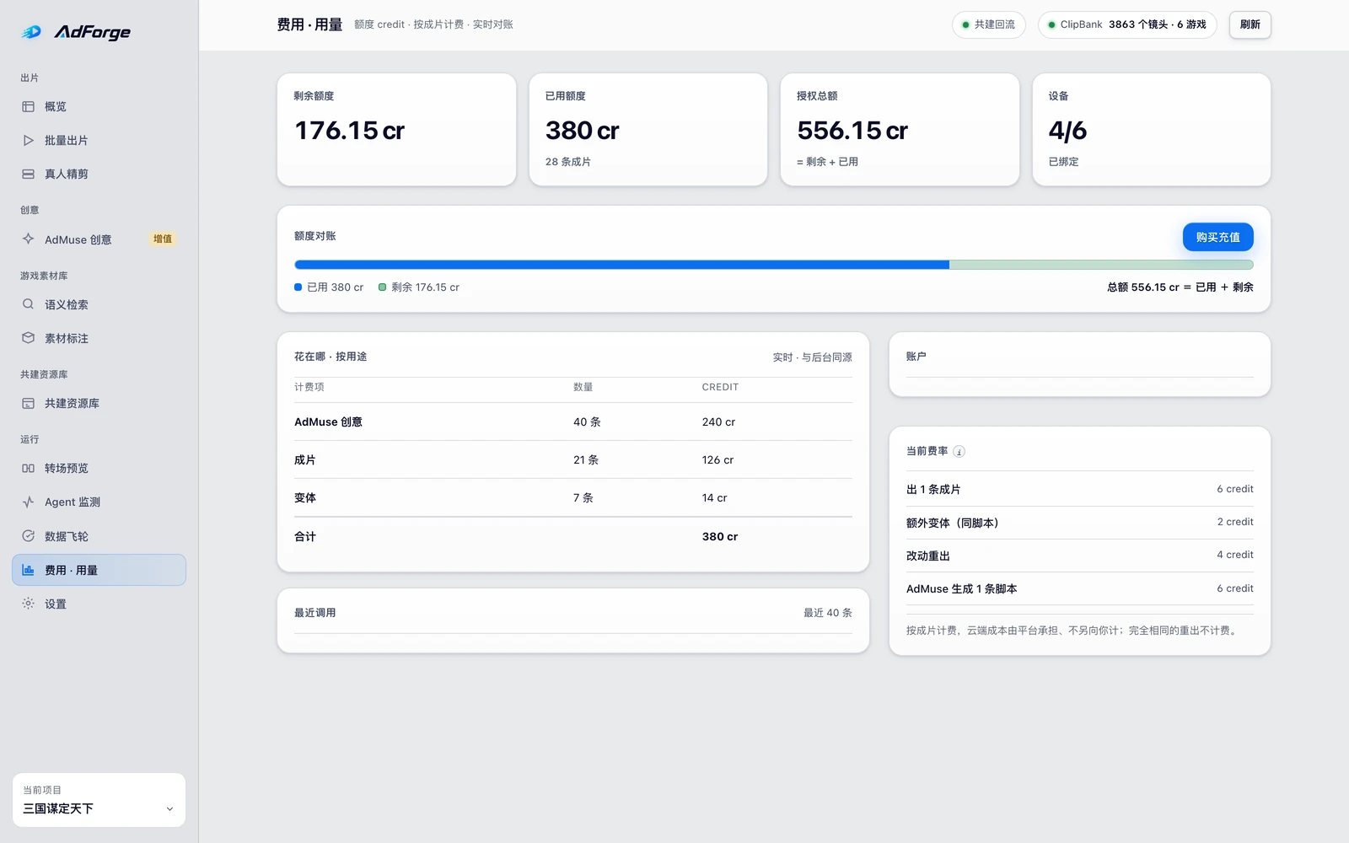Click the green 剩余 176.15 cr legend swatch
The height and width of the screenshot is (843, 1349).
point(382,287)
